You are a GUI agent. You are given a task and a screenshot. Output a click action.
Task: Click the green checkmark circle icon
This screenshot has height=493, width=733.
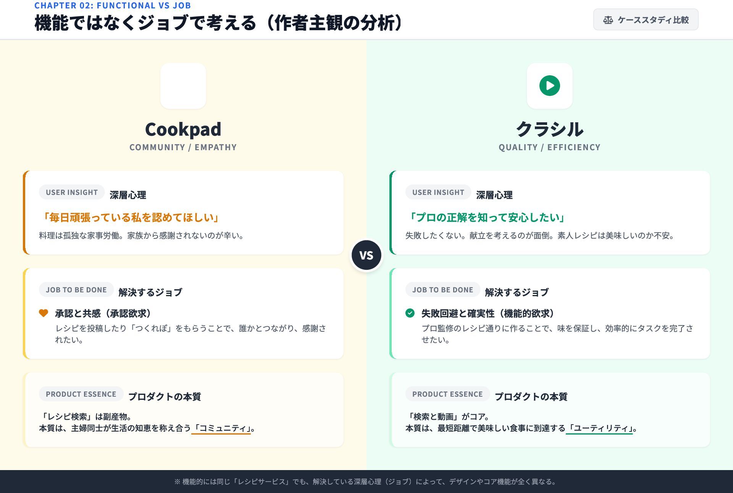pos(410,313)
